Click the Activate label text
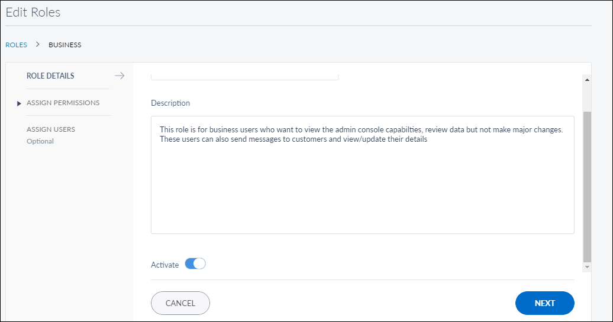The width and height of the screenshot is (613, 322). (164, 265)
